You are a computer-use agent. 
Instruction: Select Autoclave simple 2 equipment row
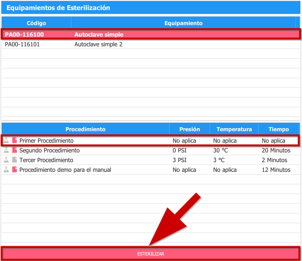(x=99, y=44)
